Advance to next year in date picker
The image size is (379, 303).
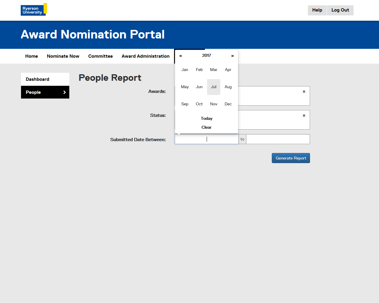tap(232, 56)
